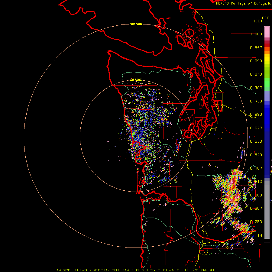Select the 0.360 legend value
The height and width of the screenshot is (272, 272).
click(x=256, y=195)
